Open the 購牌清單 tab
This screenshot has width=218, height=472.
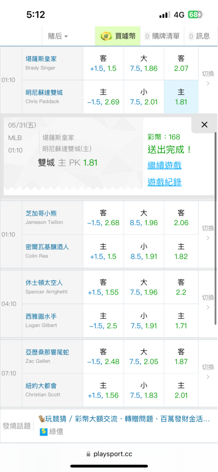(162, 36)
